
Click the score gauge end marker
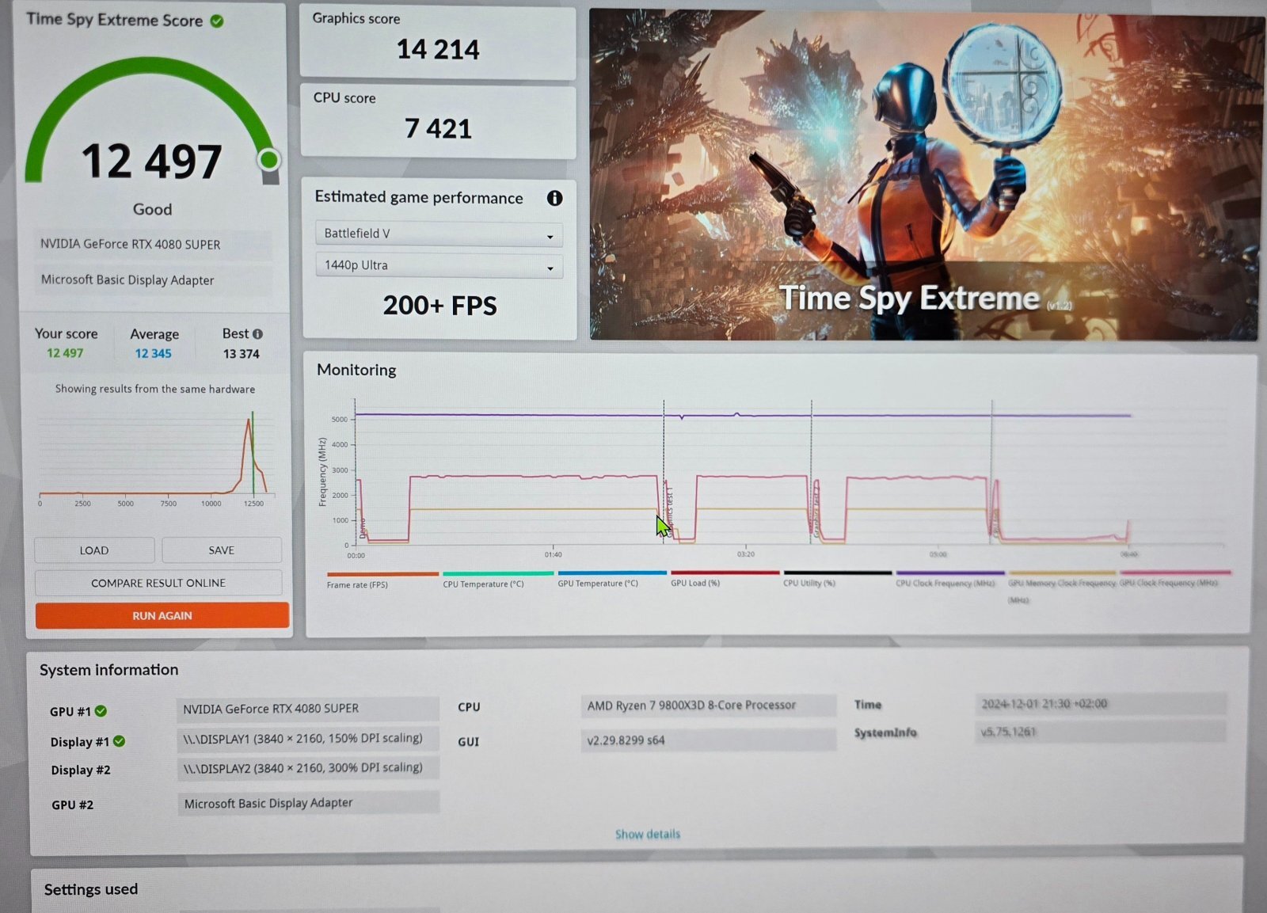click(x=269, y=160)
